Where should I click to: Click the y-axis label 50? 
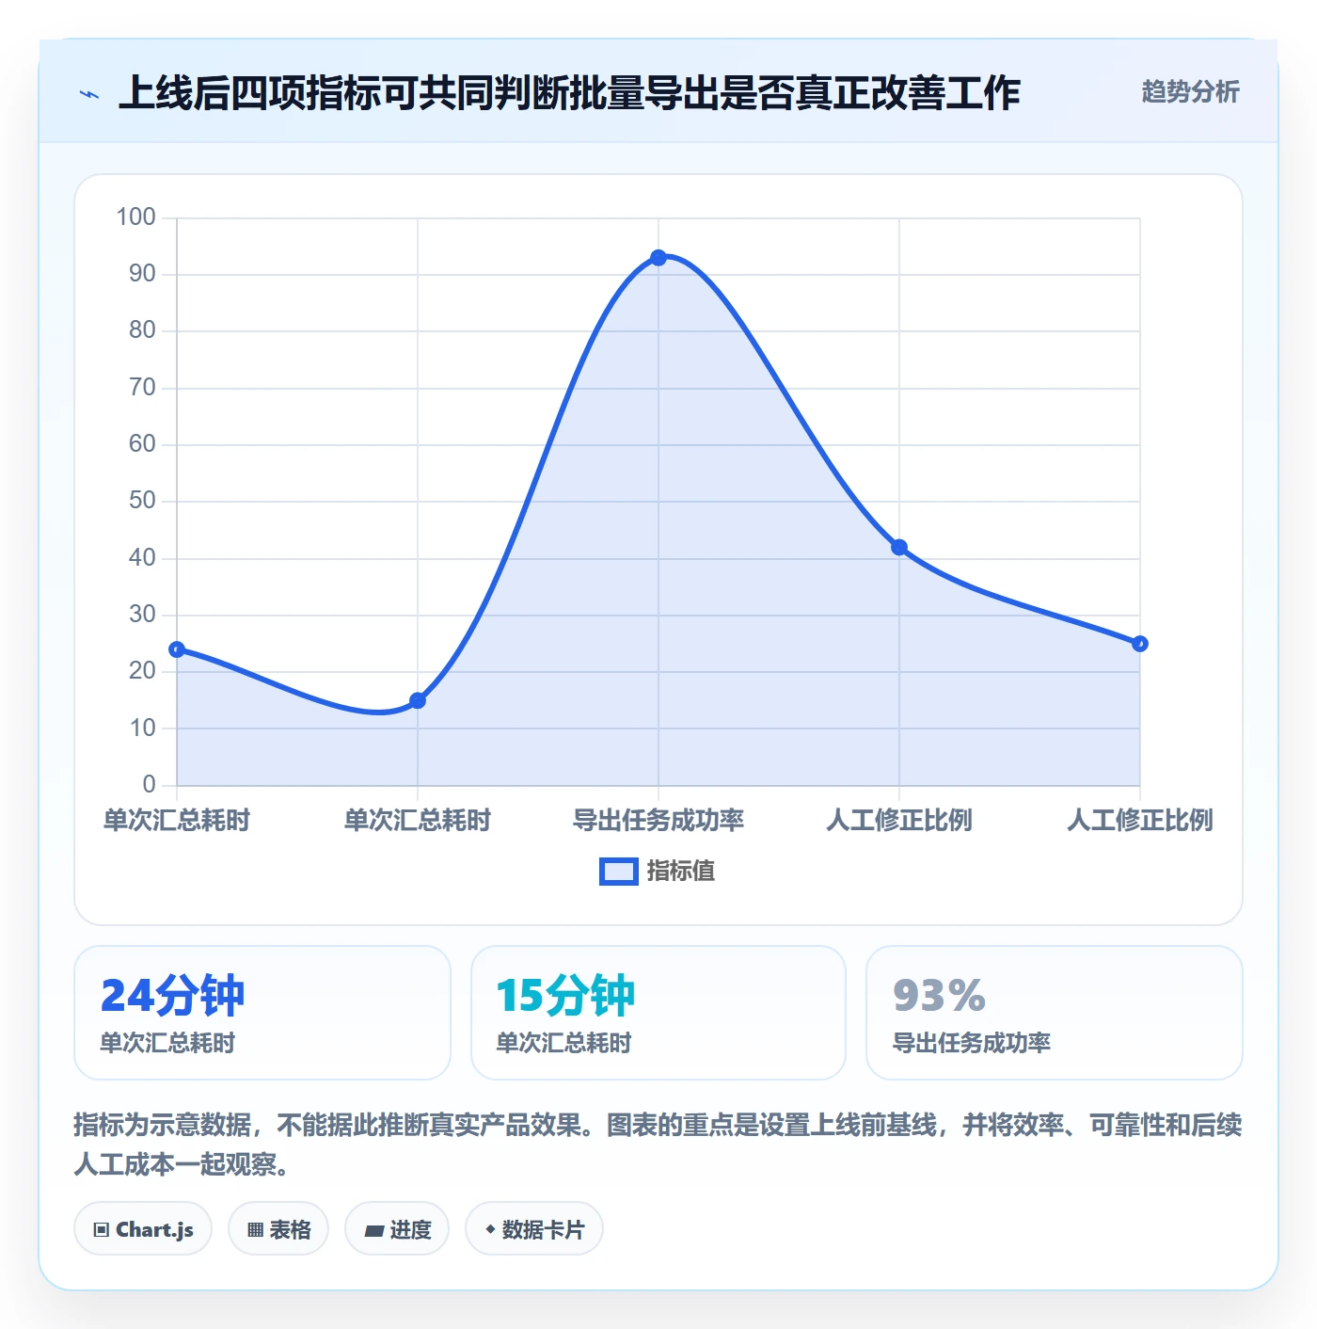[142, 501]
